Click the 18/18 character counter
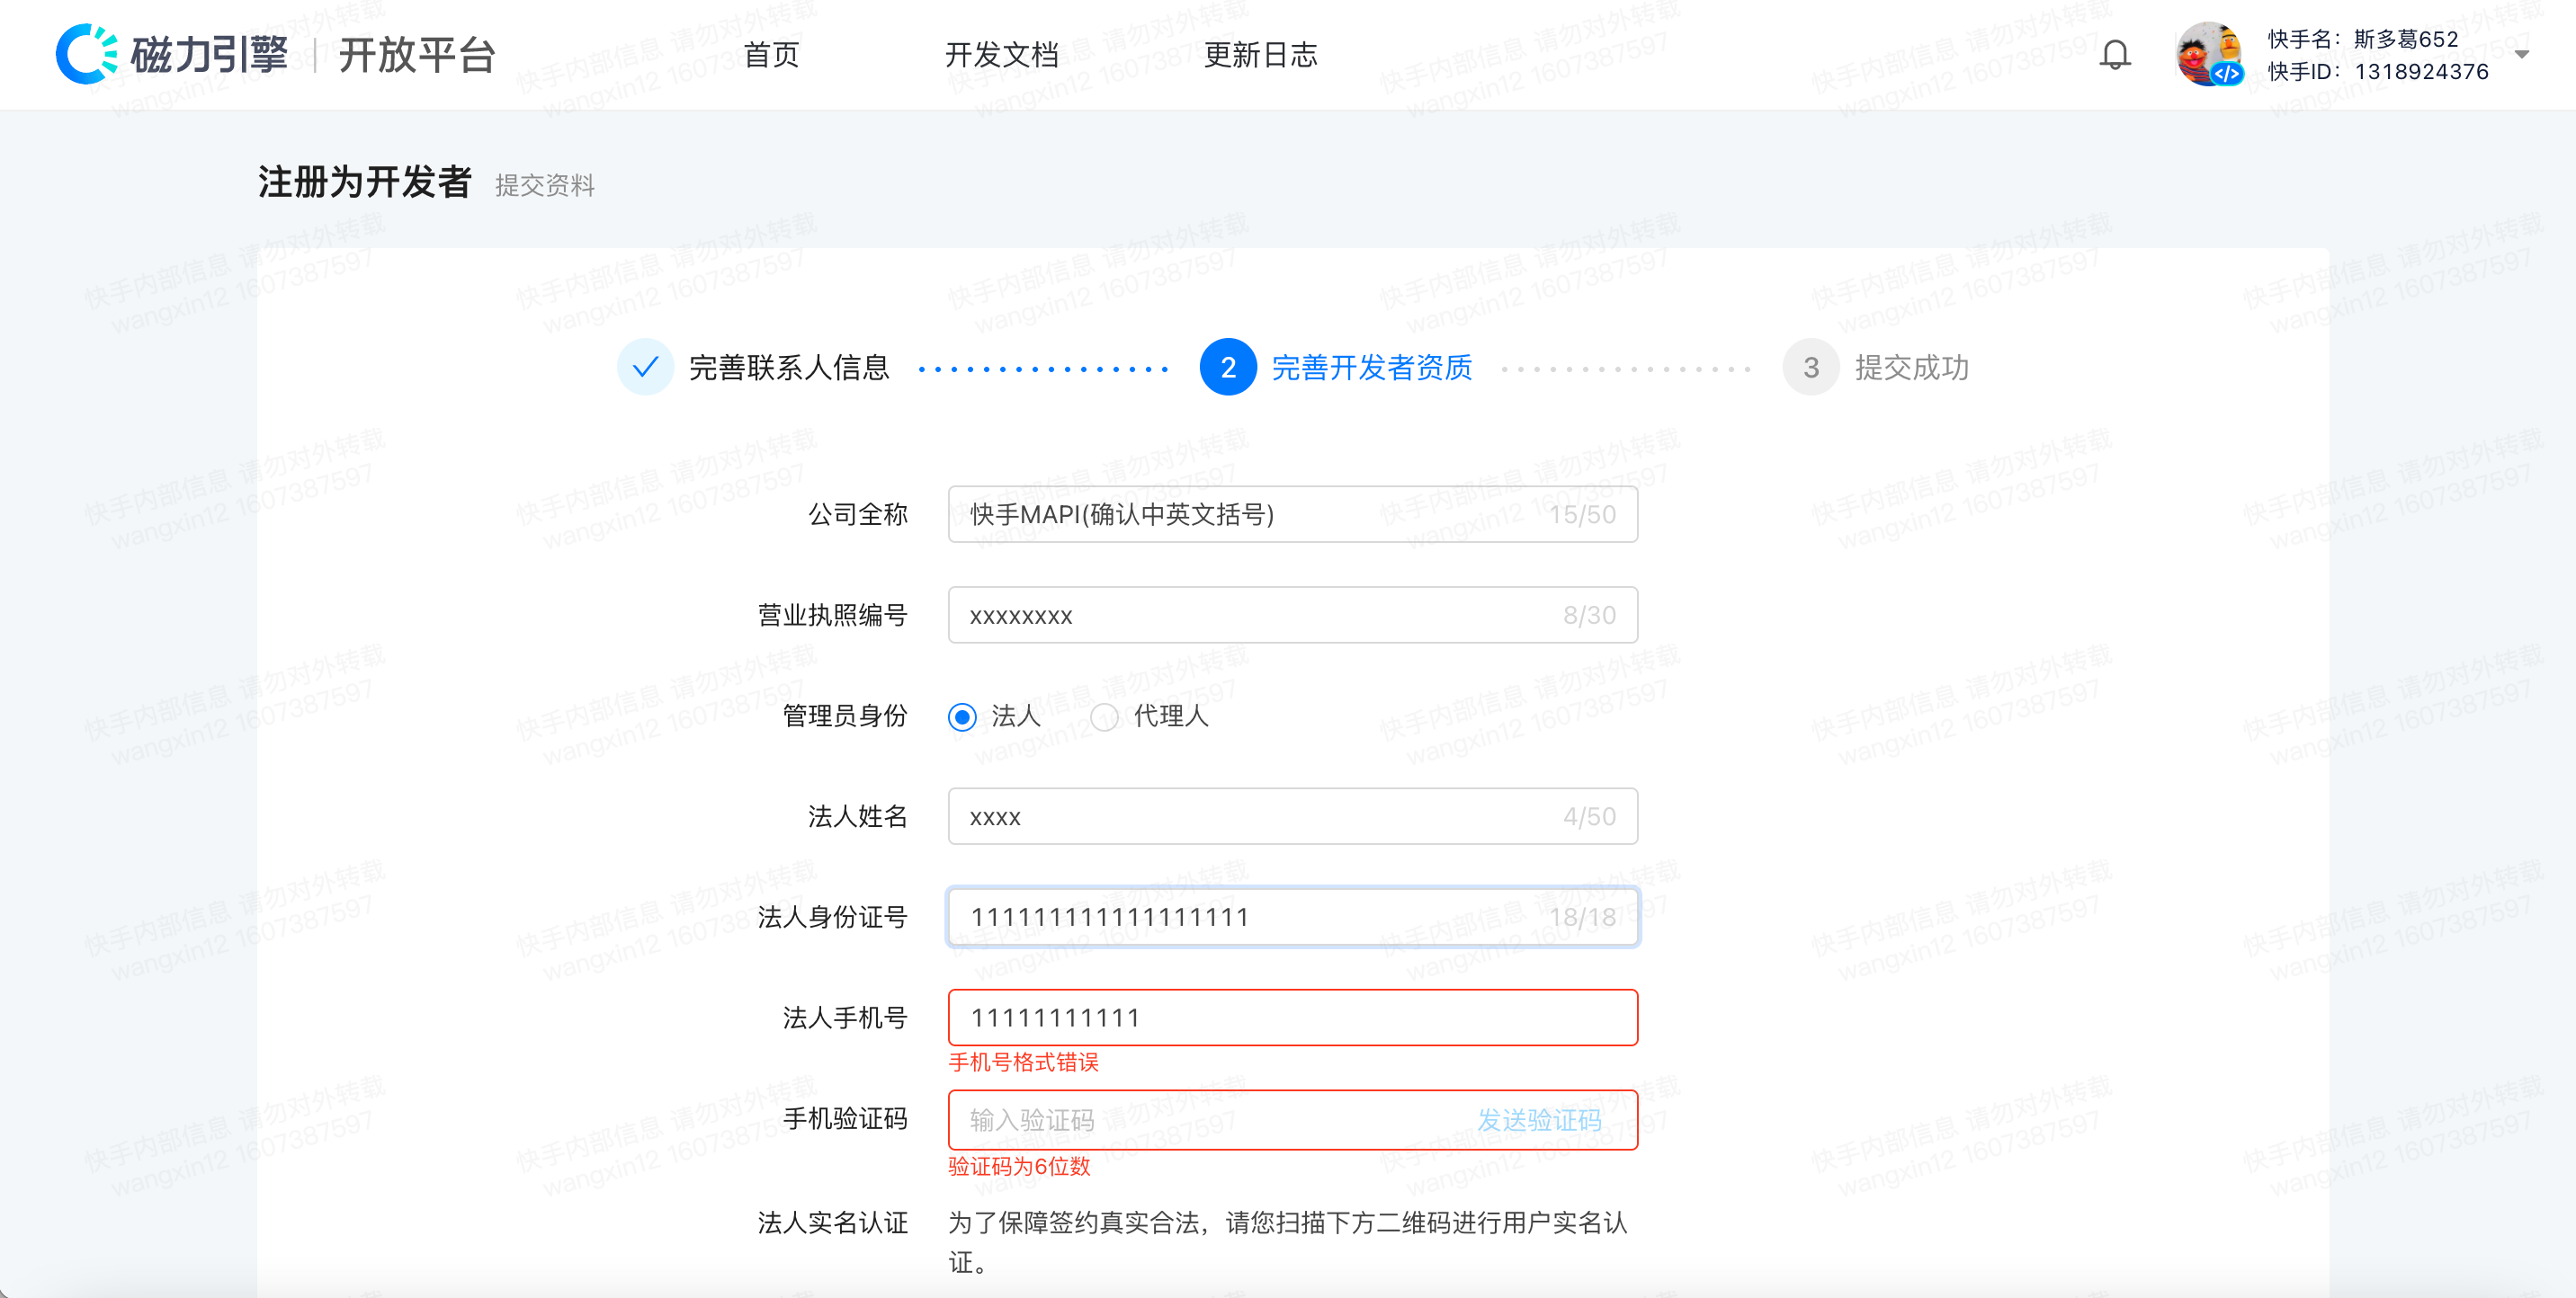This screenshot has height=1298, width=2576. coord(1582,917)
